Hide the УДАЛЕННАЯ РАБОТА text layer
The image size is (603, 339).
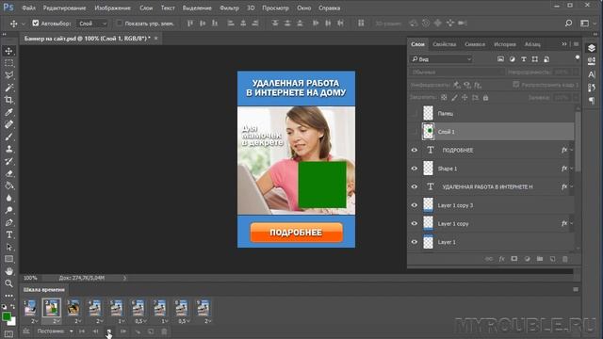click(415, 186)
